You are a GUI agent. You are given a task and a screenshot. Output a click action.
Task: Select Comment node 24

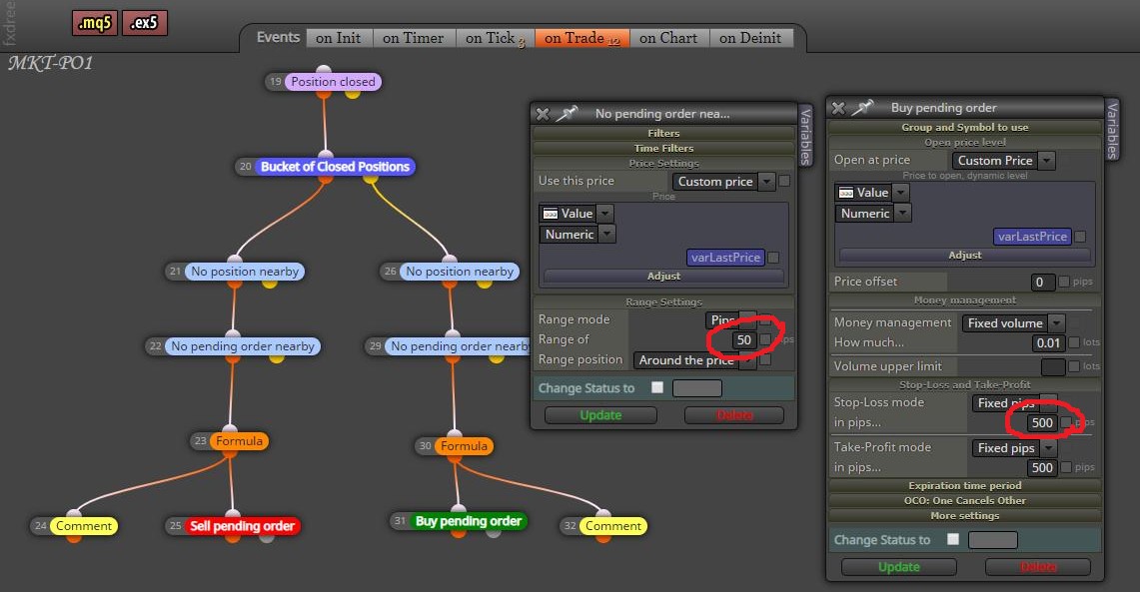[x=84, y=526]
